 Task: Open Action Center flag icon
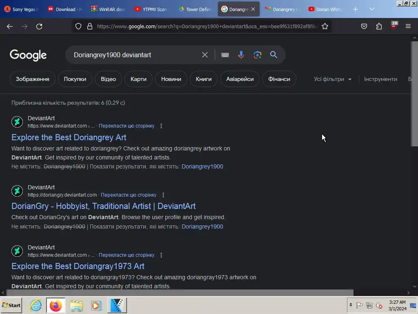pos(359,305)
